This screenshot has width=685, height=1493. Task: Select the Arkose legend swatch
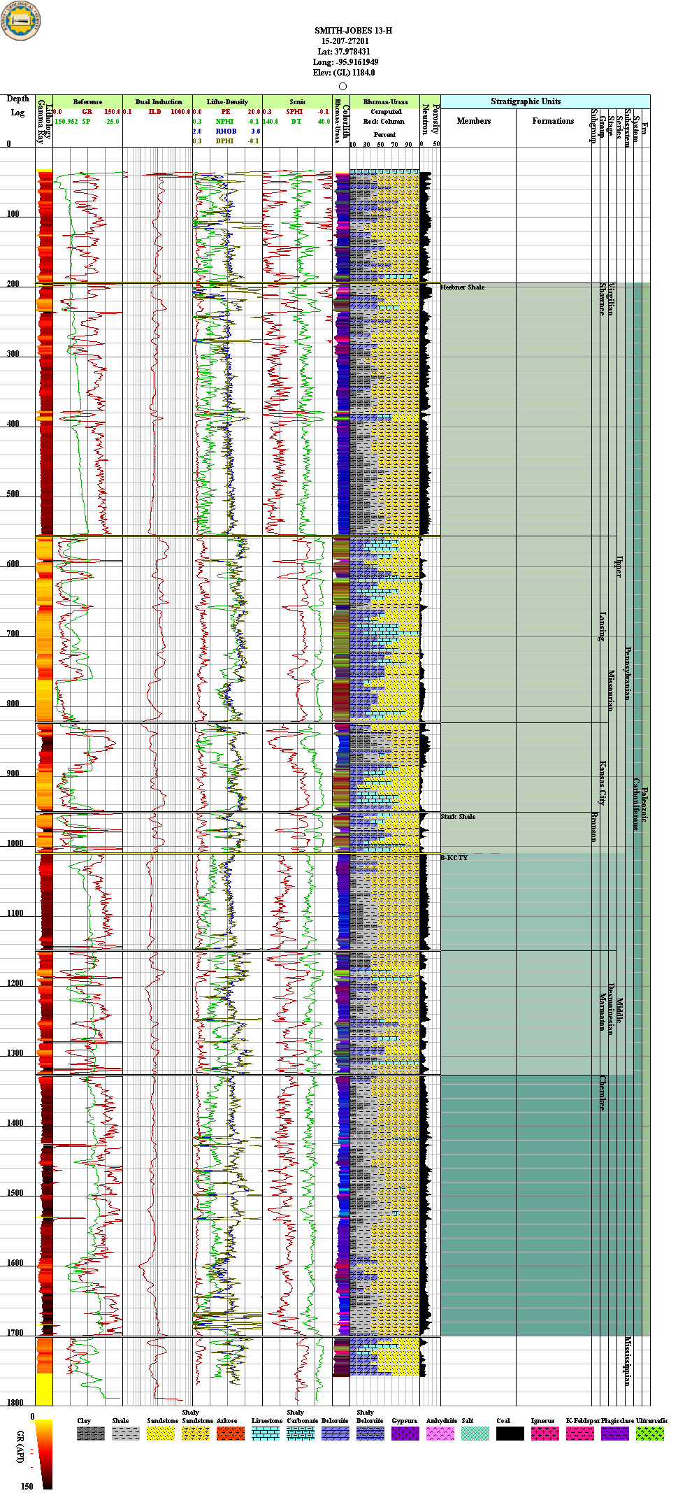click(231, 1433)
